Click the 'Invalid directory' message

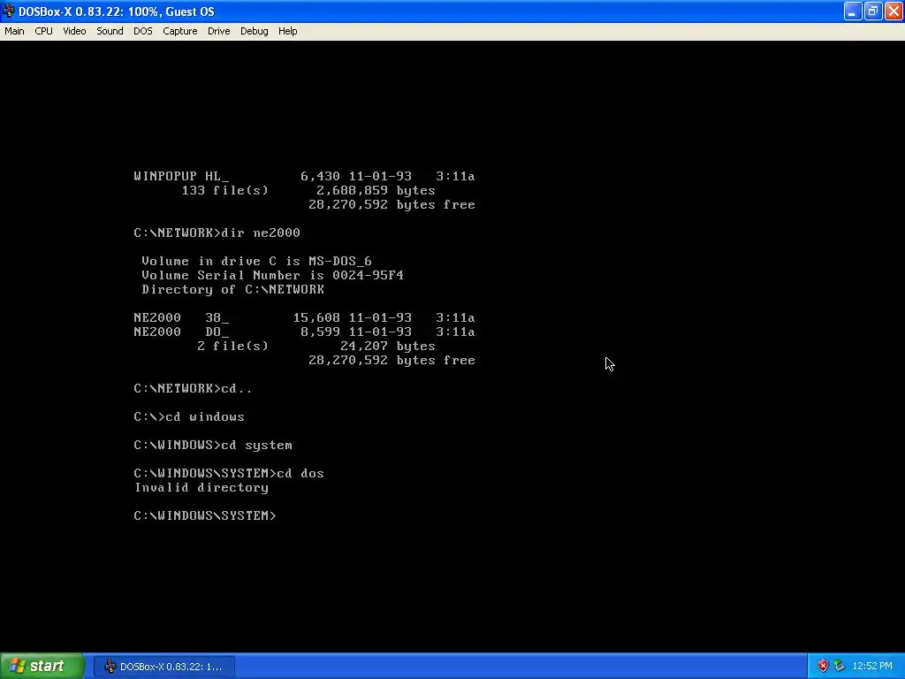[202, 487]
